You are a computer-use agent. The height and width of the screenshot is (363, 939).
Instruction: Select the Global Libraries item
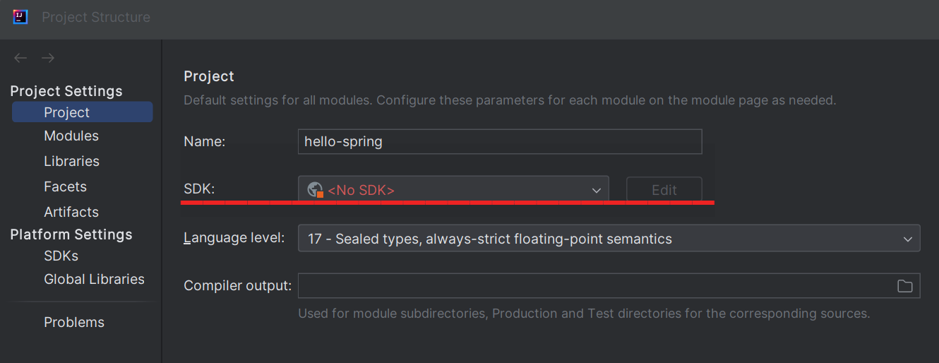tap(94, 279)
